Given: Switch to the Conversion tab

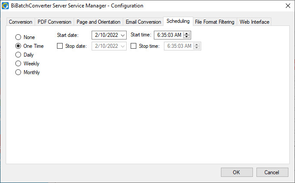Looking at the screenshot, I should (20, 22).
